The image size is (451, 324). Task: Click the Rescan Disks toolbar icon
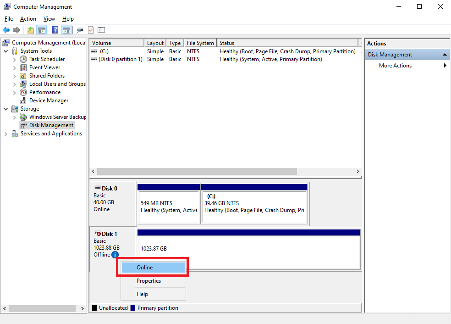tap(80, 30)
